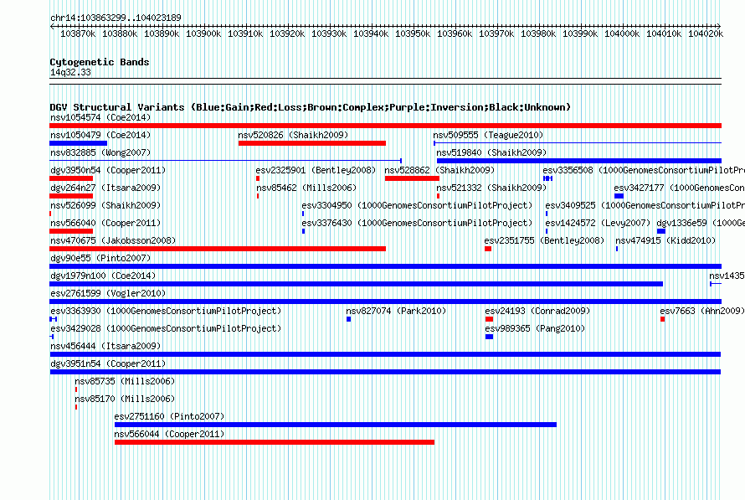This screenshot has height=500, width=745.
Task: Click the blue esv3427177 gain block
Action: coord(619,196)
